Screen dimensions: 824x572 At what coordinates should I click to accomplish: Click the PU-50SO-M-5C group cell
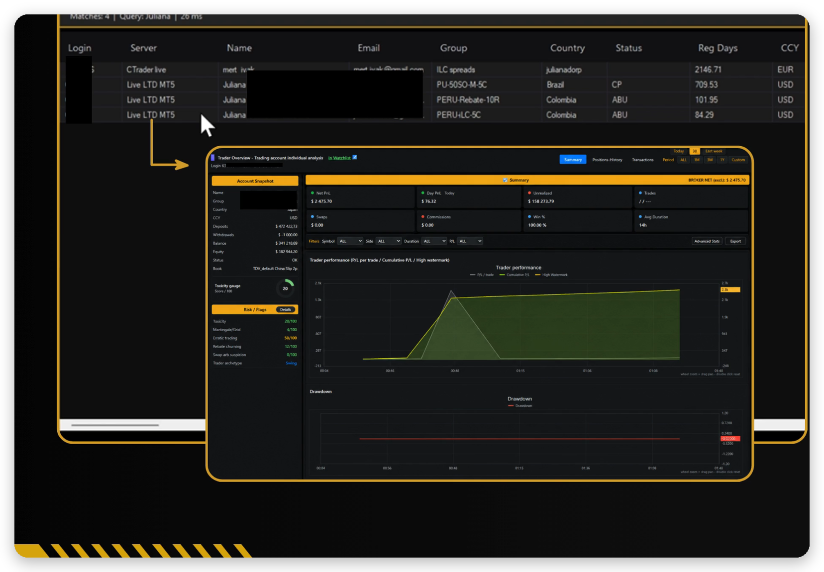pos(462,85)
